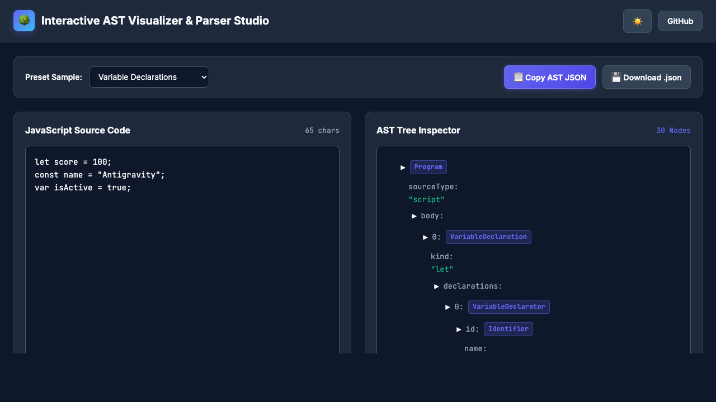This screenshot has height=402, width=716.
Task: Click the AST Tree Inspector heading
Action: click(418, 130)
